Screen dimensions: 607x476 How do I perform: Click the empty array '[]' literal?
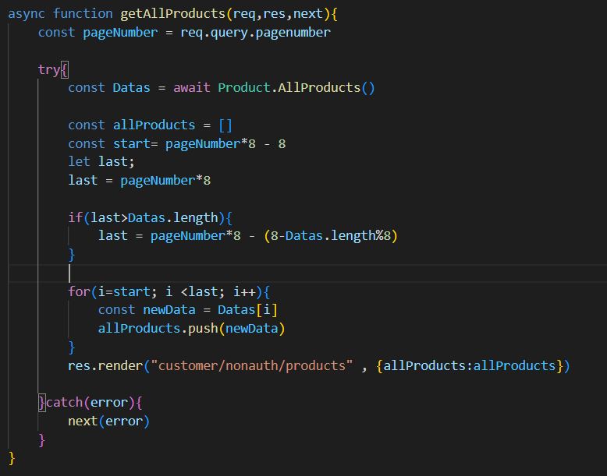point(225,125)
